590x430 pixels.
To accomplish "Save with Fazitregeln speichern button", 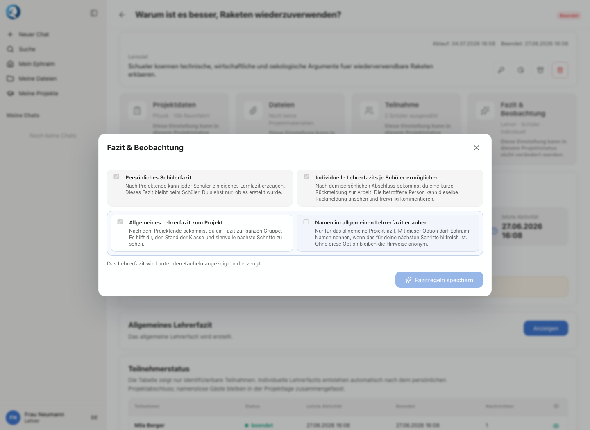I will [x=439, y=280].
